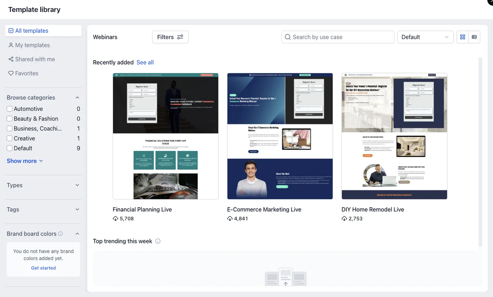Collapse the Brand board colors section
The height and width of the screenshot is (297, 493).
point(77,234)
